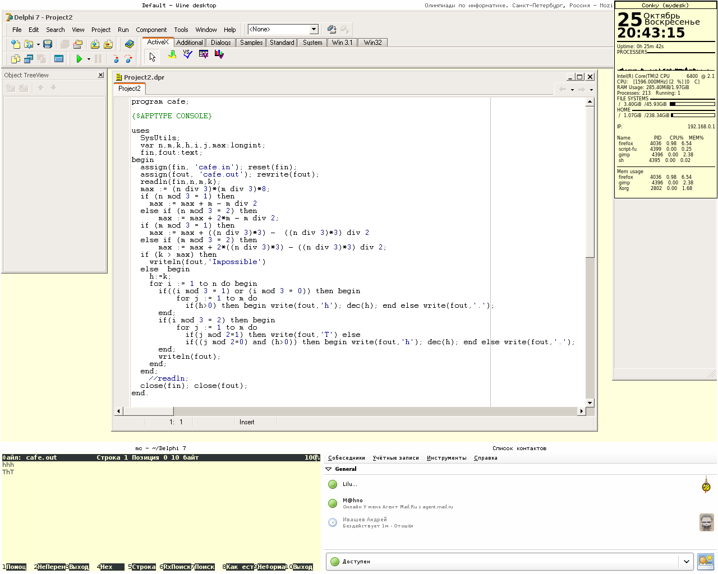Open the editor back-history dropdown arrow
Image resolution: width=718 pixels, height=574 pixels.
coord(572,90)
